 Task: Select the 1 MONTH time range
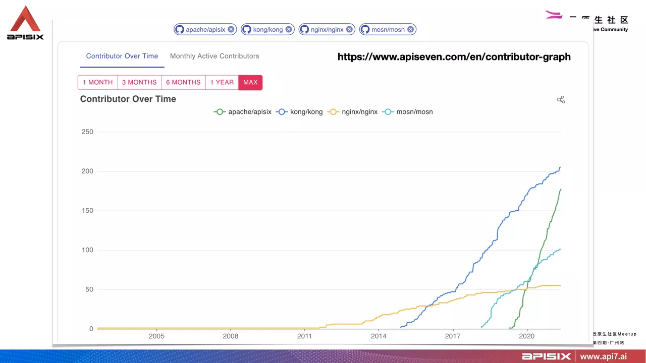pos(98,82)
